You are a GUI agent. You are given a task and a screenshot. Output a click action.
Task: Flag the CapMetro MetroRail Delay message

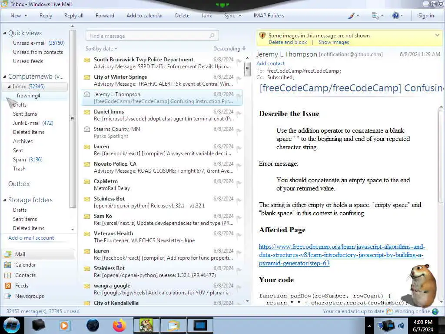coord(239,183)
